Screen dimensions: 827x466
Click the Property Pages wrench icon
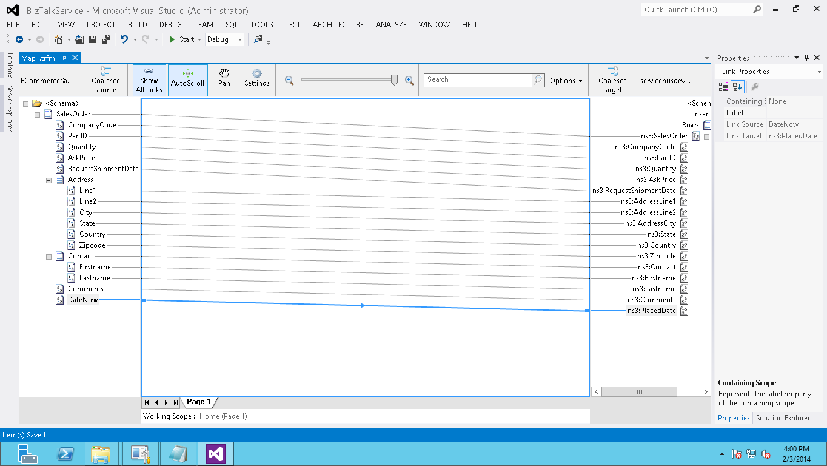tap(755, 87)
